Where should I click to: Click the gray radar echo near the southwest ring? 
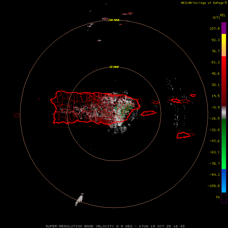coord(79,200)
